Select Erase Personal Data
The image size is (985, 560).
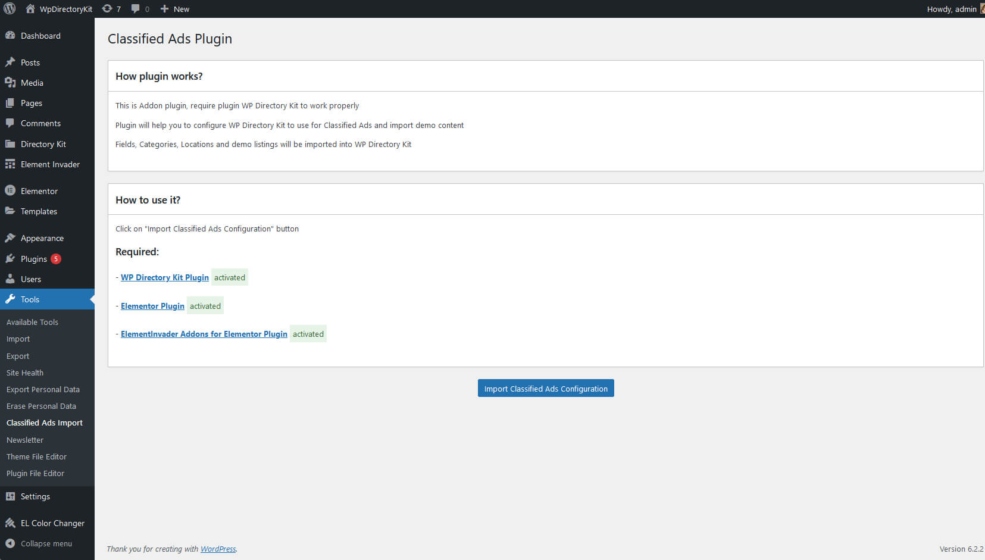[x=41, y=406]
